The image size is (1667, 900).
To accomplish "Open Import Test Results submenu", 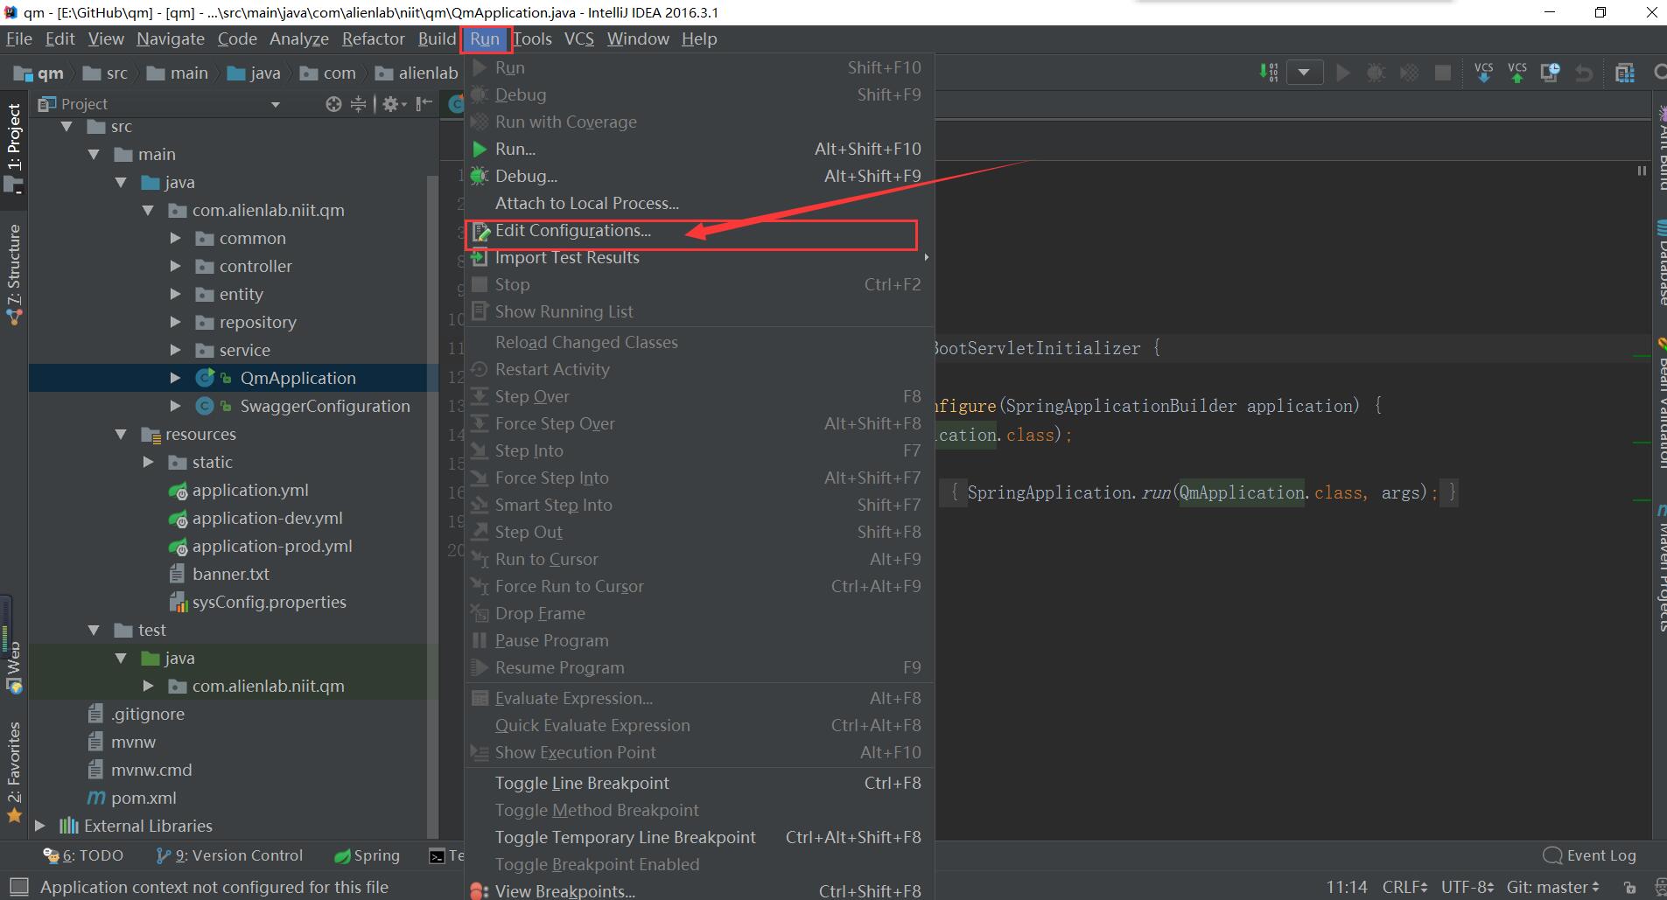I will 698,258.
